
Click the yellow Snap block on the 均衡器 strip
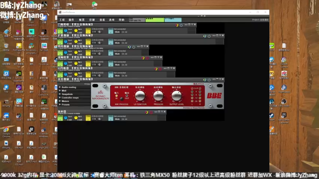click(88, 74)
